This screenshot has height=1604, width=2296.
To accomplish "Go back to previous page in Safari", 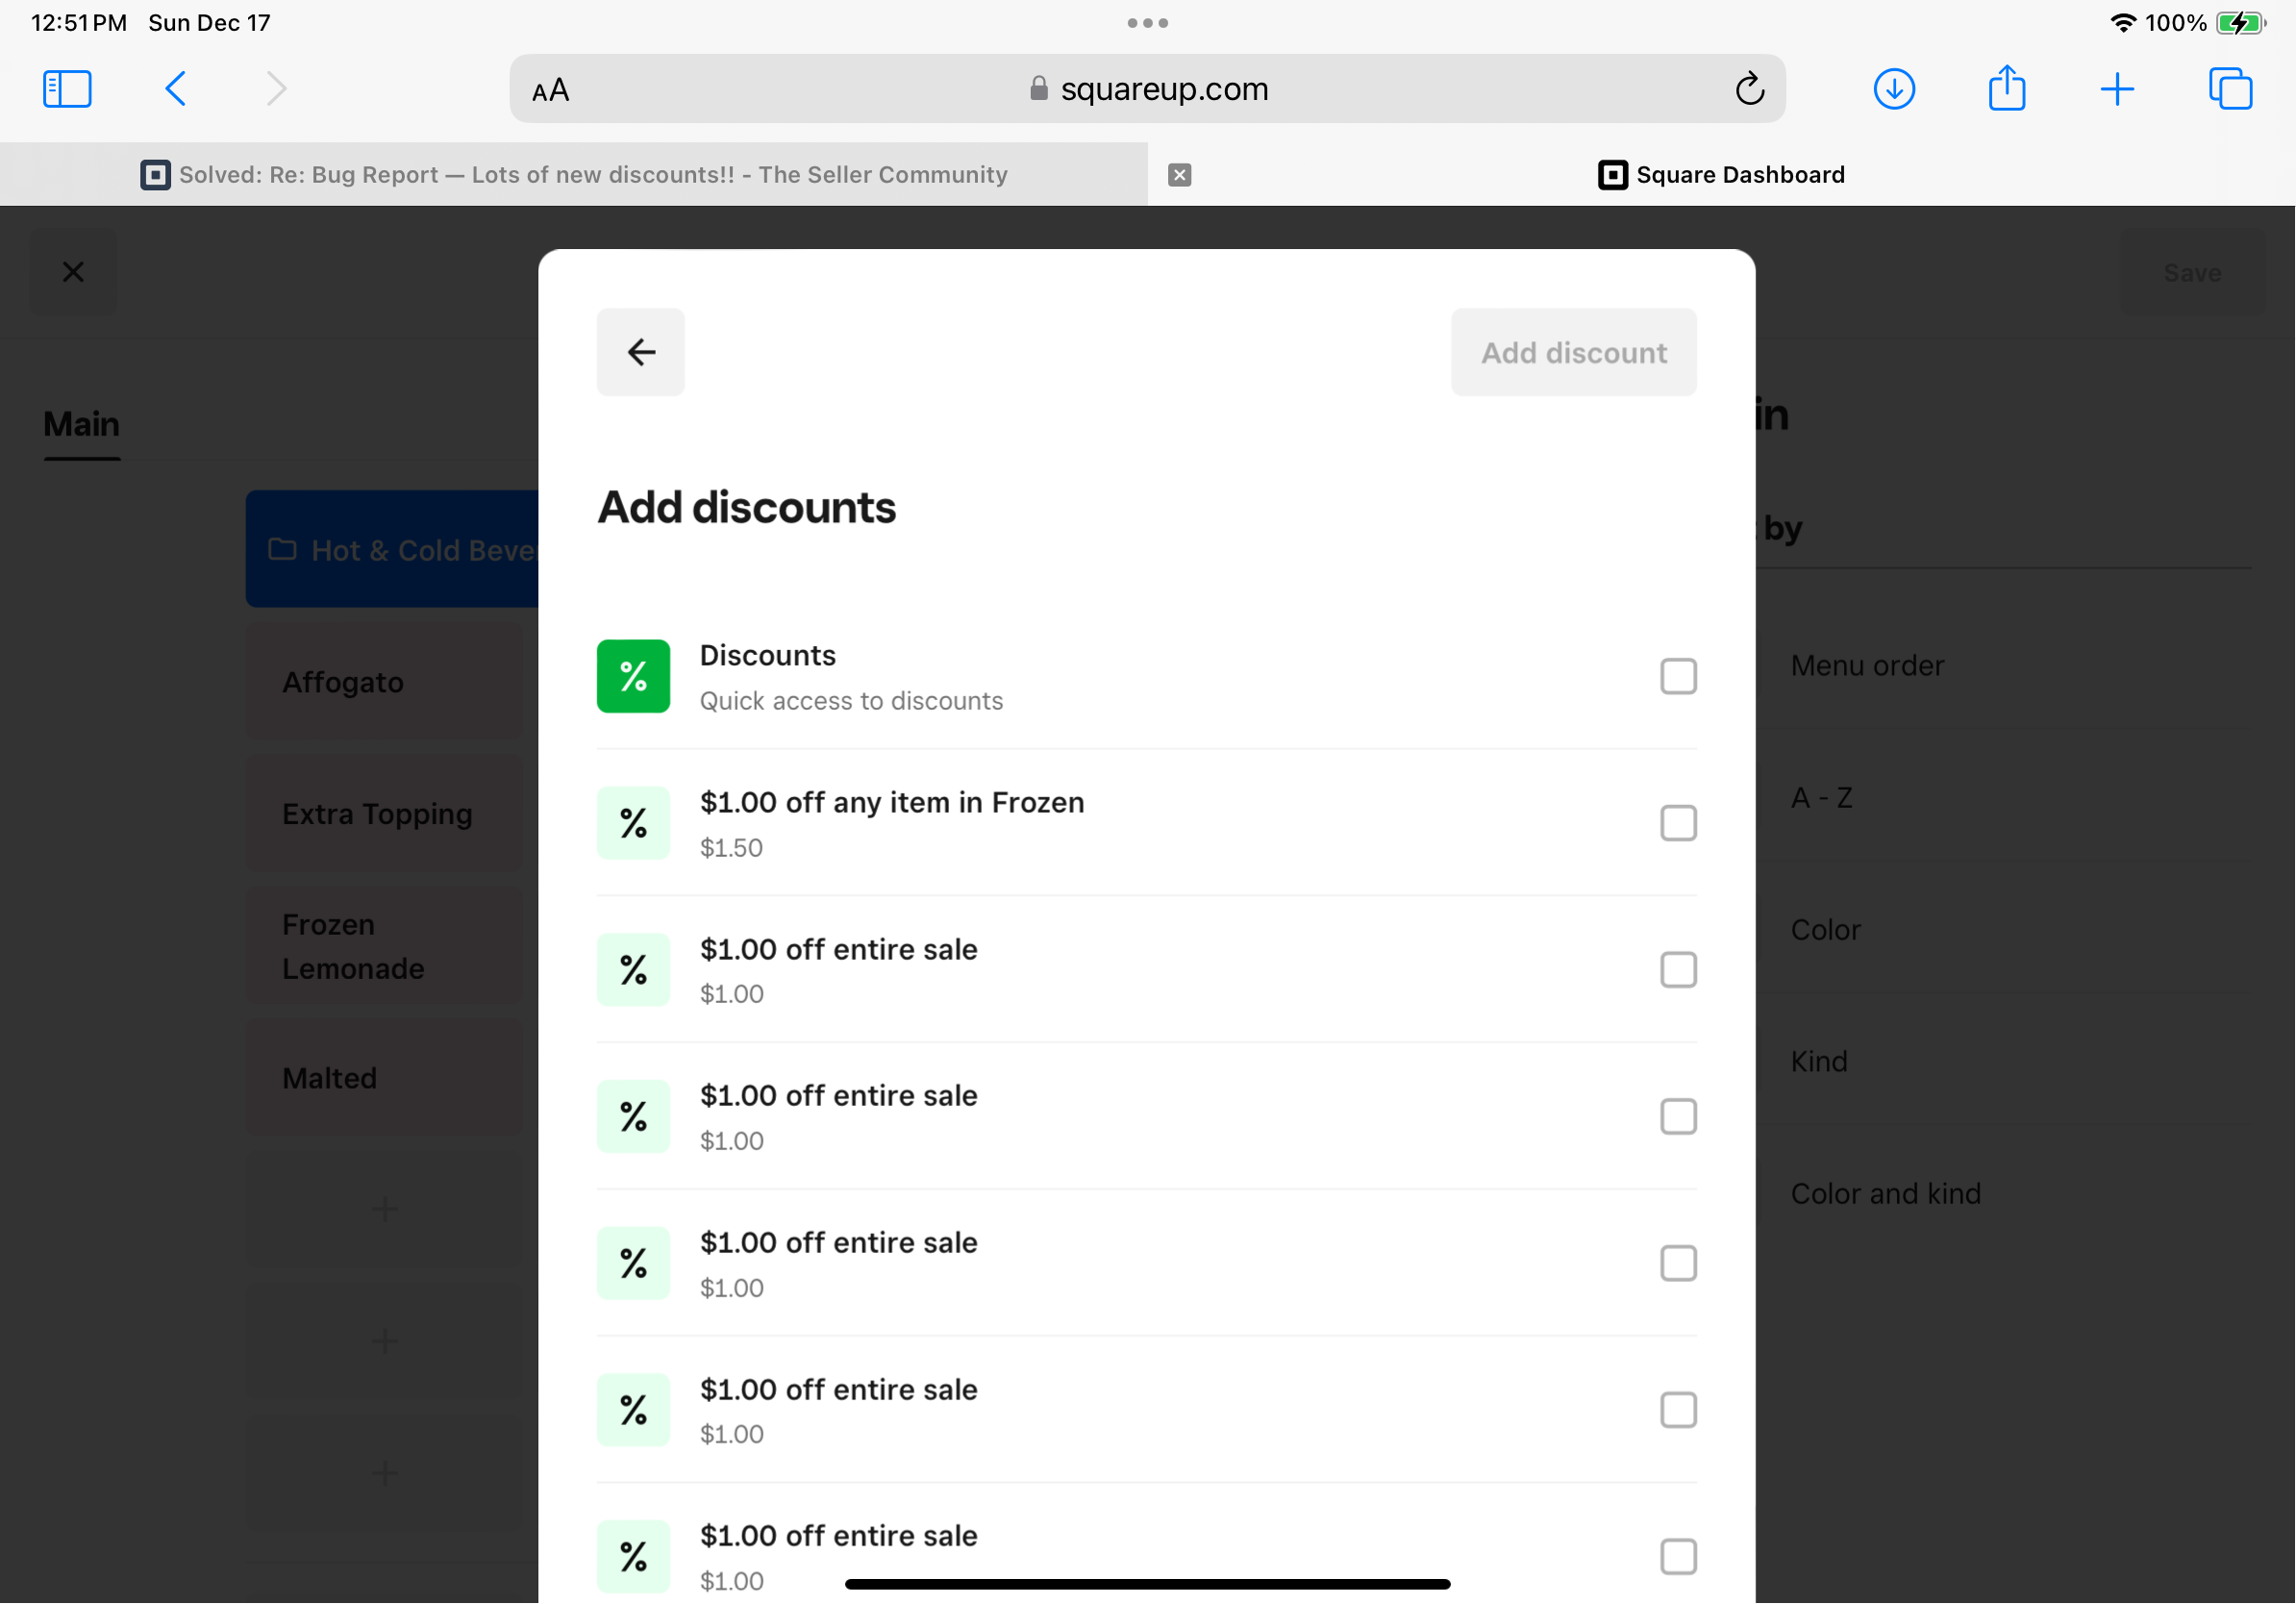I will click(176, 89).
